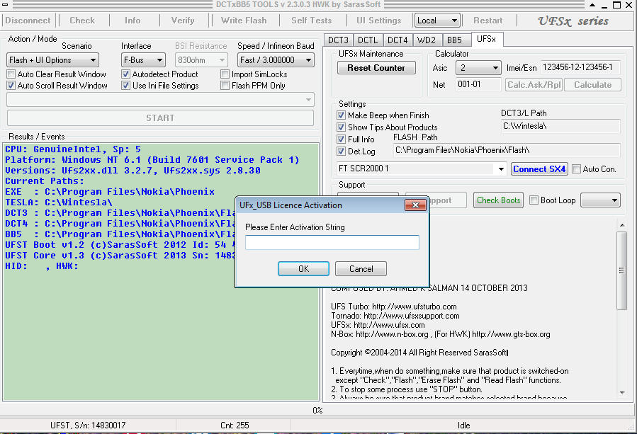Click Calc.Ask/Rpl button
Viewport: 637px width, 434px height.
[534, 85]
